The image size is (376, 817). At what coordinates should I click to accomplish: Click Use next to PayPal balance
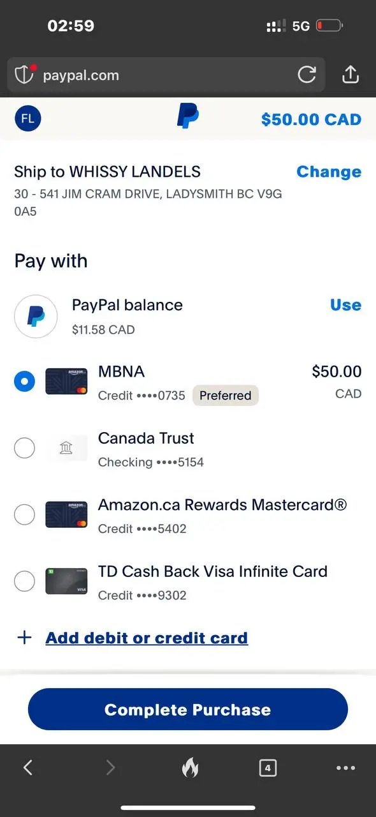346,305
